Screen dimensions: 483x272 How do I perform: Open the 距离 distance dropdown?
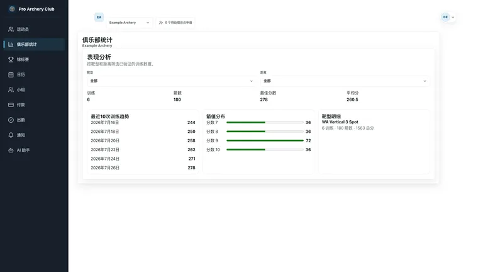click(345, 81)
